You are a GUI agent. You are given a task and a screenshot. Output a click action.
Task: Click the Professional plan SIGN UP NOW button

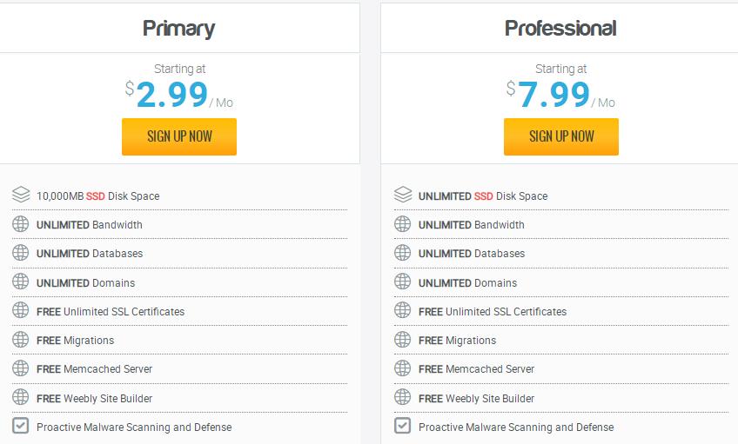click(x=561, y=136)
